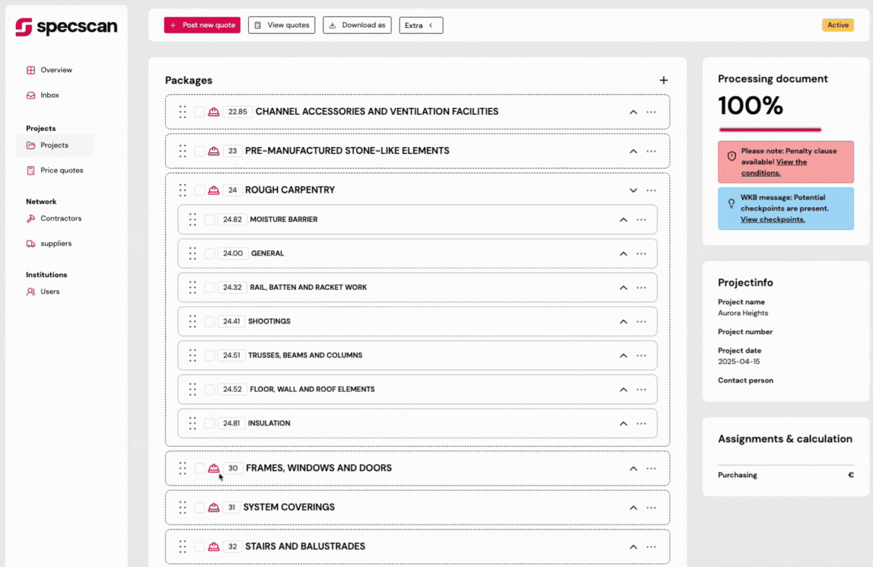Image resolution: width=873 pixels, height=567 pixels.
Task: Expand the Moisture Barrier subpackage chevron
Action: tap(624, 220)
